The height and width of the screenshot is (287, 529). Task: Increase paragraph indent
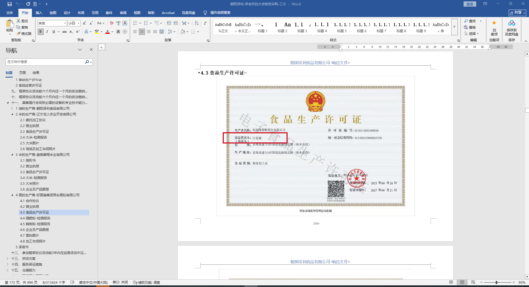(176, 23)
